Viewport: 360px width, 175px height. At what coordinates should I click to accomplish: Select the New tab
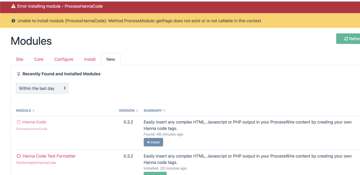(x=111, y=60)
